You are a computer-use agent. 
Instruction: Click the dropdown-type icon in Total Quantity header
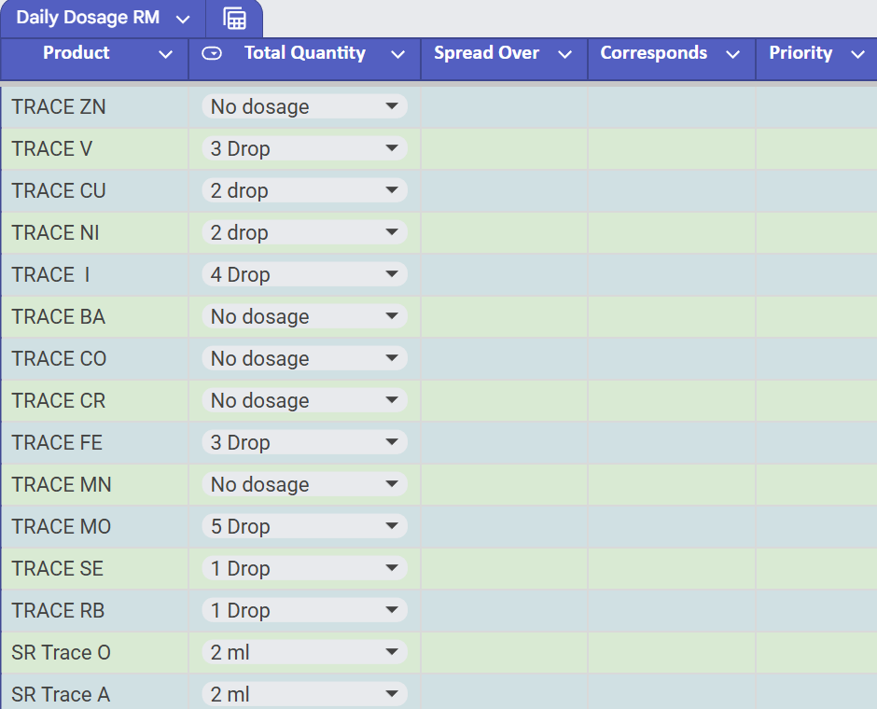tap(213, 54)
